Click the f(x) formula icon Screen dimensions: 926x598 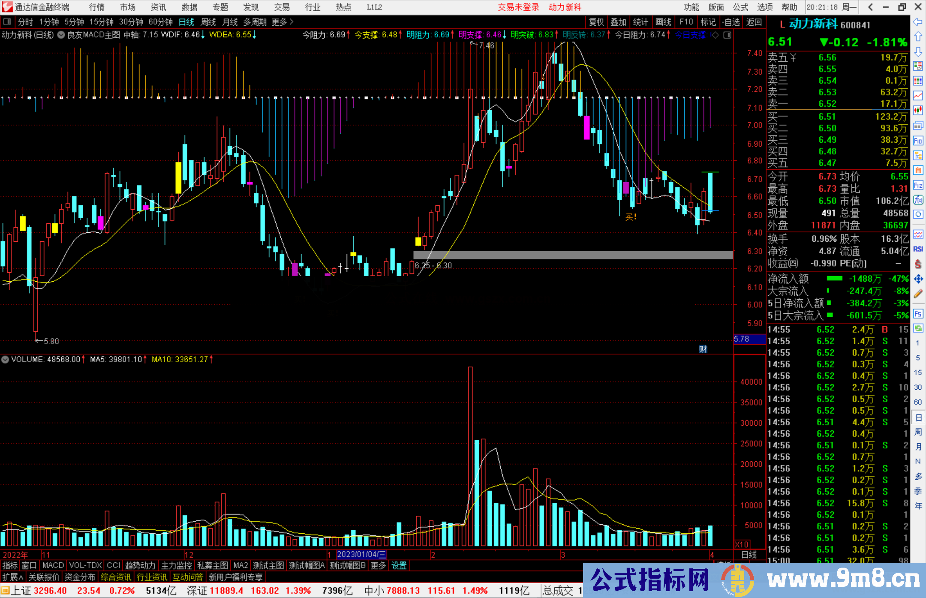918,200
